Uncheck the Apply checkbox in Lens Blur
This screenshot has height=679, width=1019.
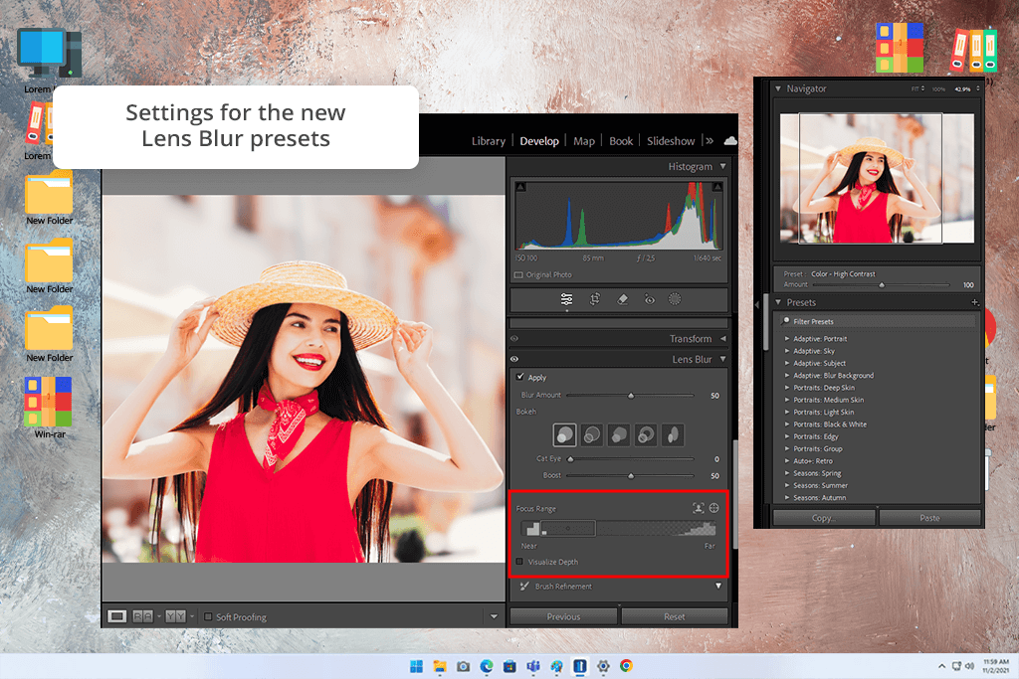pos(520,377)
